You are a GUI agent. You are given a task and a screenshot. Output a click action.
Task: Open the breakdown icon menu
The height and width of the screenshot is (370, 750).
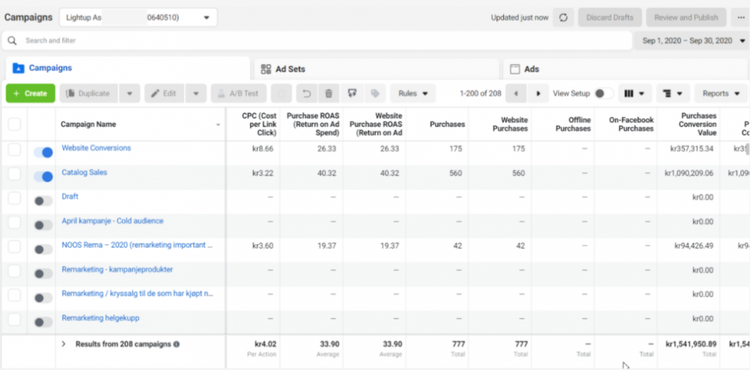(672, 94)
